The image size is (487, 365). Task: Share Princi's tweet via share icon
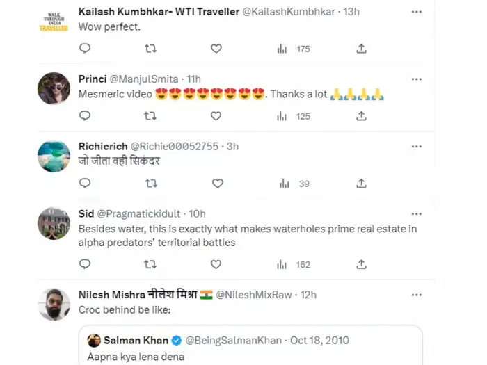point(361,116)
